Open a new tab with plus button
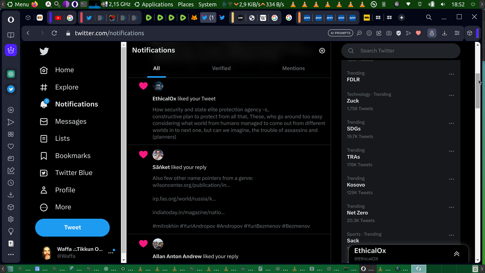This screenshot has width=485, height=273. 402,18
